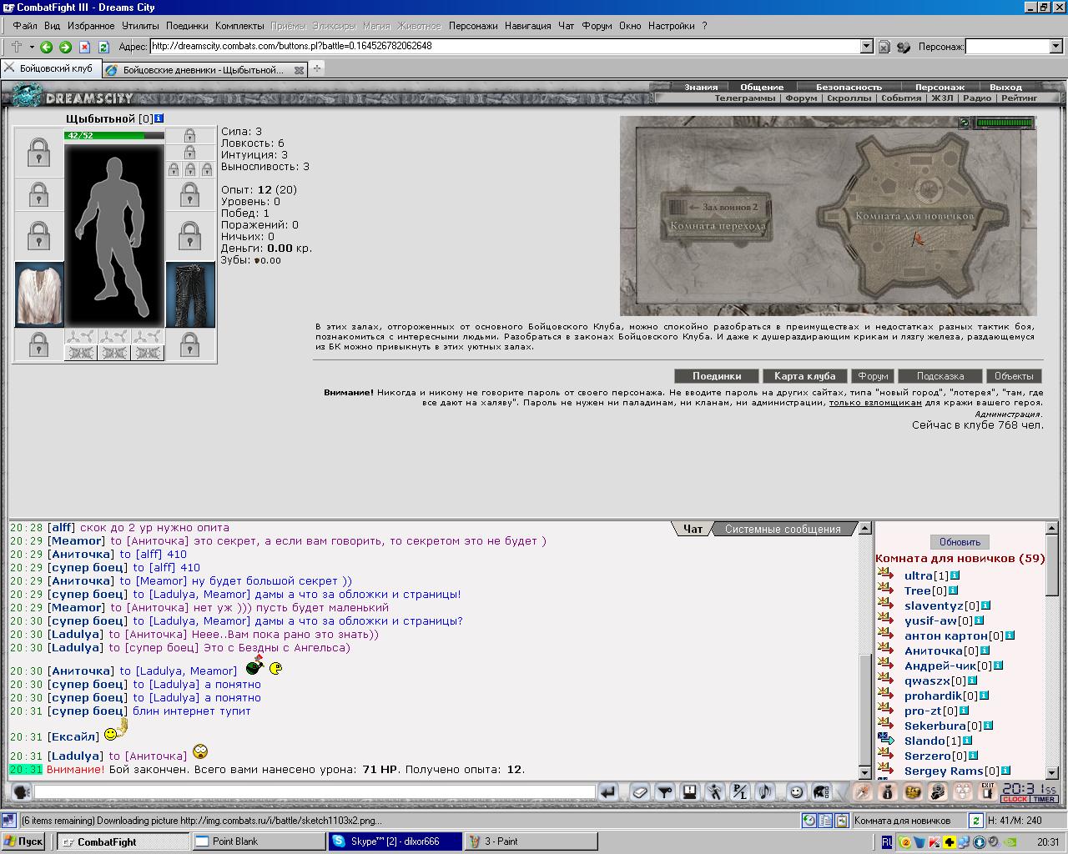This screenshot has height=854, width=1068.
Task: Open the Персонаж combo box dropdown
Action: 1055,47
